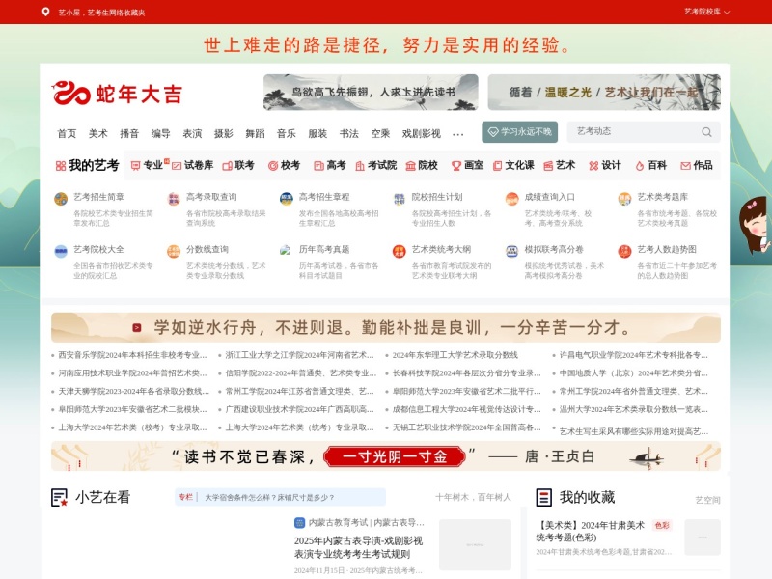772x579 pixels.
Task: Select the 作品 tab
Action: point(696,165)
